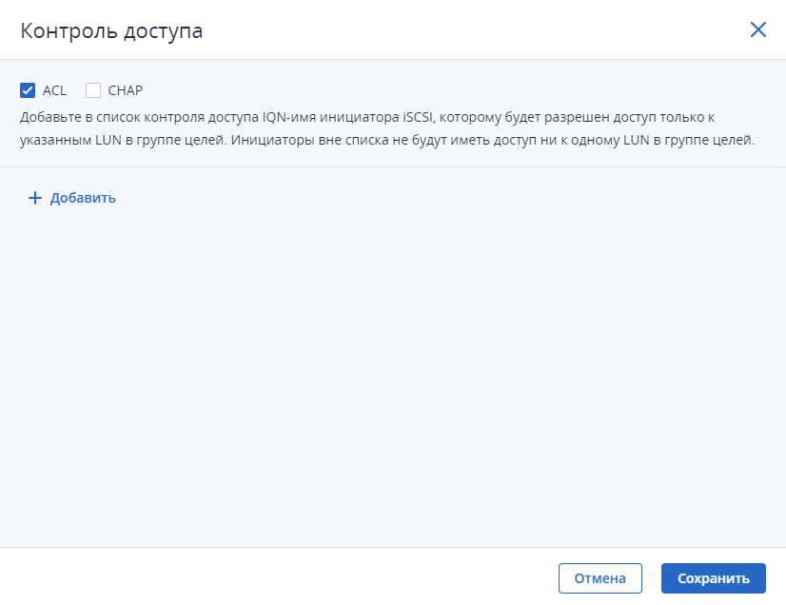
Task: Click the Контроль доступа dialog title
Action: pos(111,30)
